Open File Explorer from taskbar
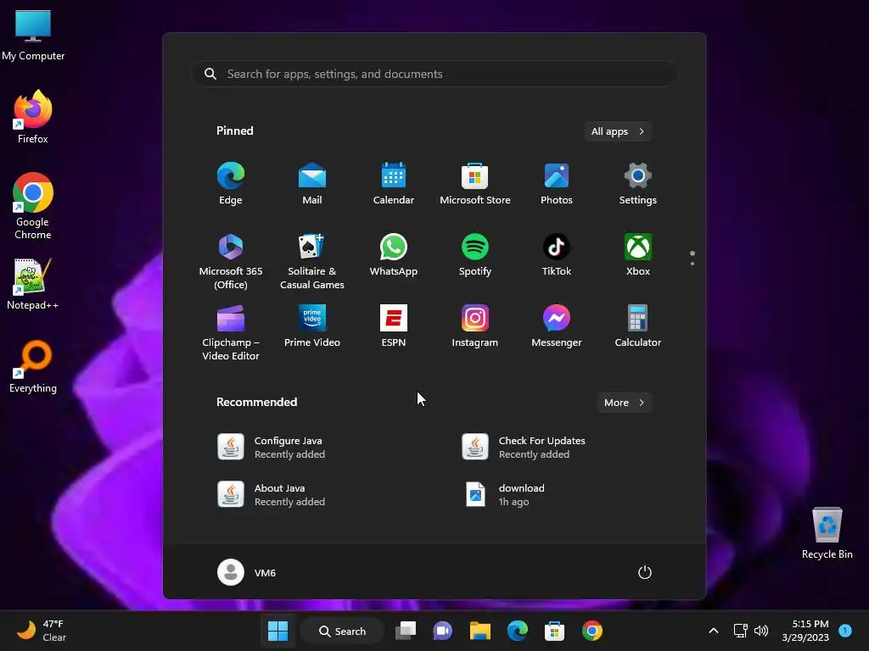This screenshot has height=651, width=869. point(480,631)
